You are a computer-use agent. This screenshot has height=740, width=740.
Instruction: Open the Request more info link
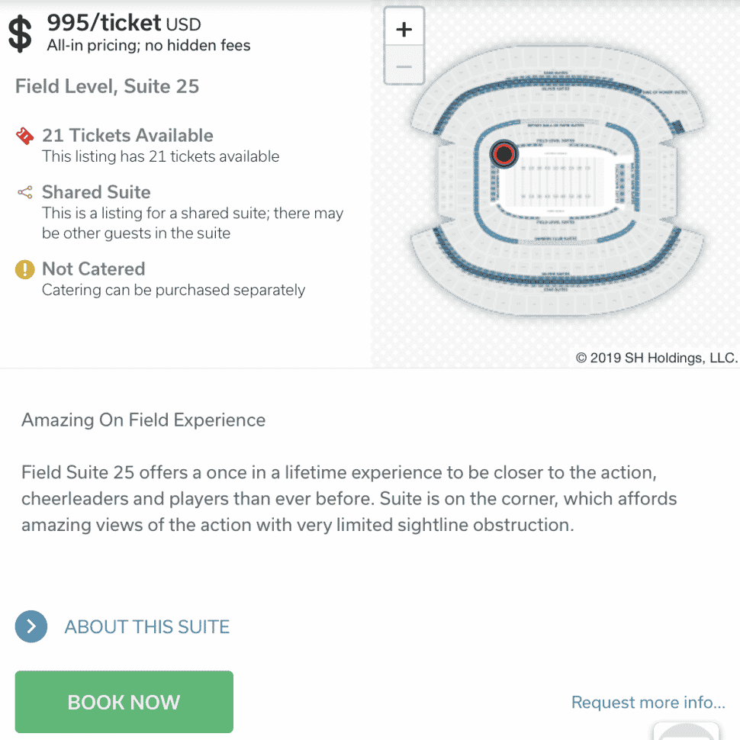[x=648, y=703]
